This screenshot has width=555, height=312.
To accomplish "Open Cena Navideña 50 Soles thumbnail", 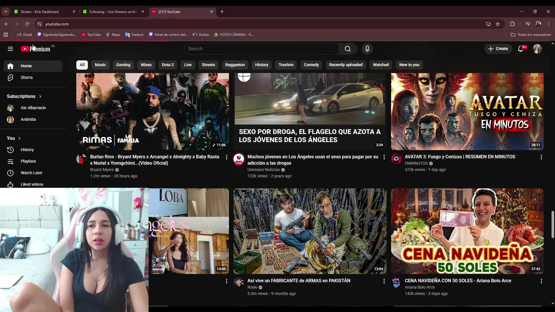I will (x=467, y=231).
